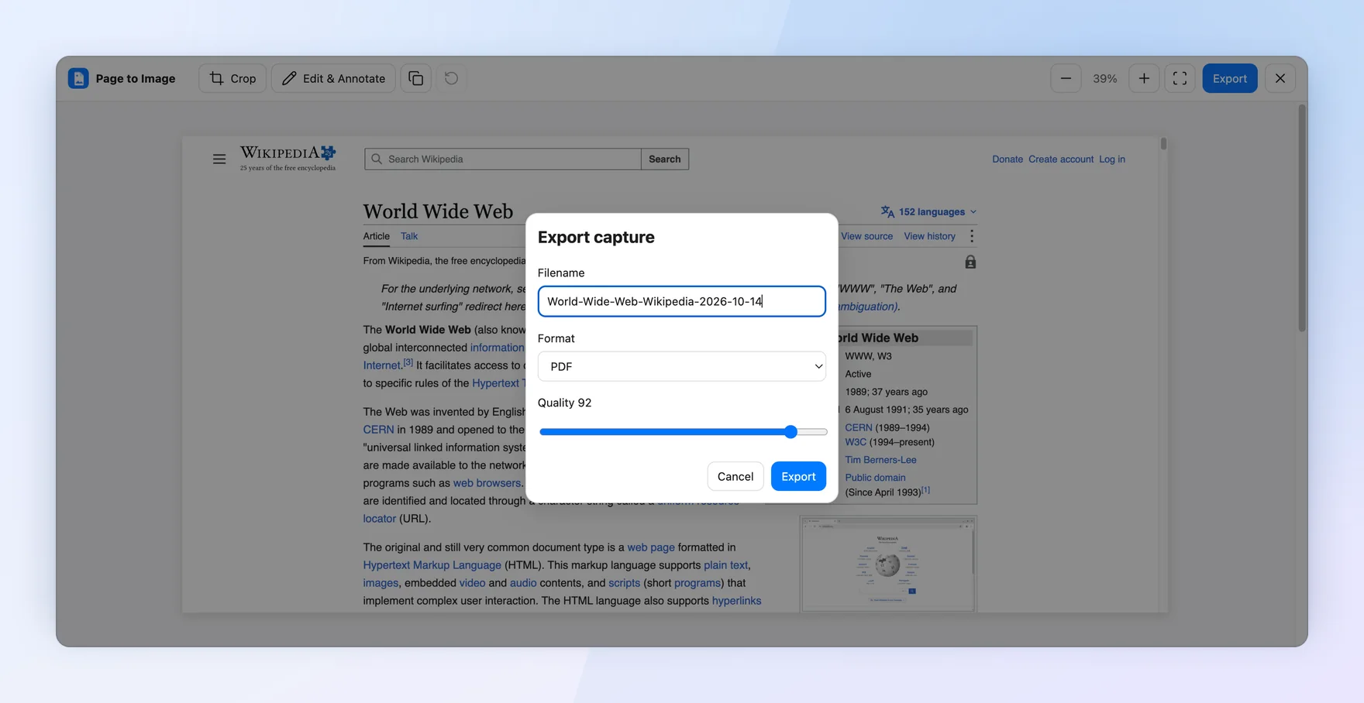Image resolution: width=1364 pixels, height=703 pixels.
Task: Click the Page to Image app logo
Action: [x=78, y=78]
